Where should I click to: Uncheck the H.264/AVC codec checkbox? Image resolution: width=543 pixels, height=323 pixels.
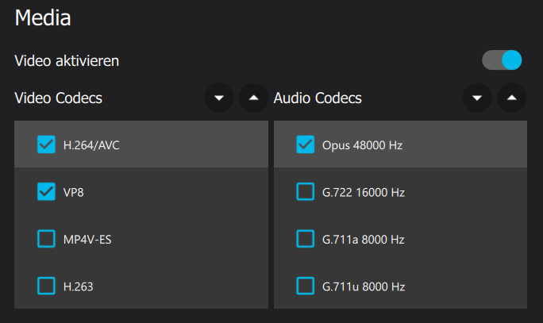pos(46,144)
